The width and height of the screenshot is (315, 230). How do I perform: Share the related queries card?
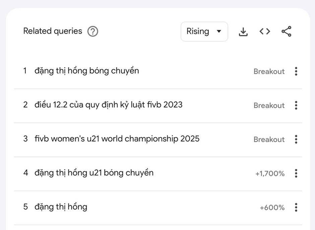pos(286,32)
